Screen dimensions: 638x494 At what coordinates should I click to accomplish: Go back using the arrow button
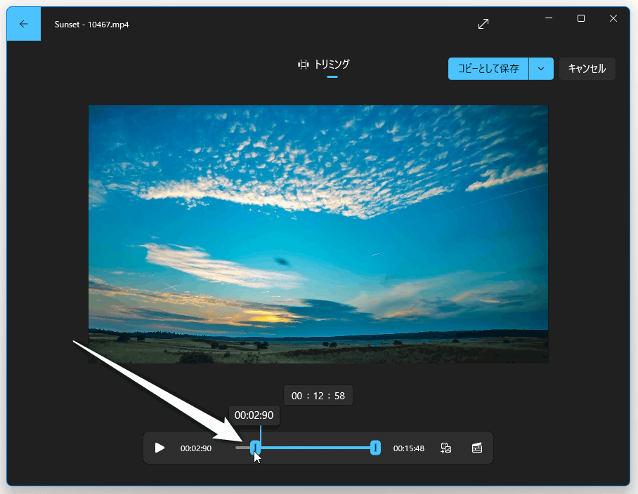(x=24, y=24)
